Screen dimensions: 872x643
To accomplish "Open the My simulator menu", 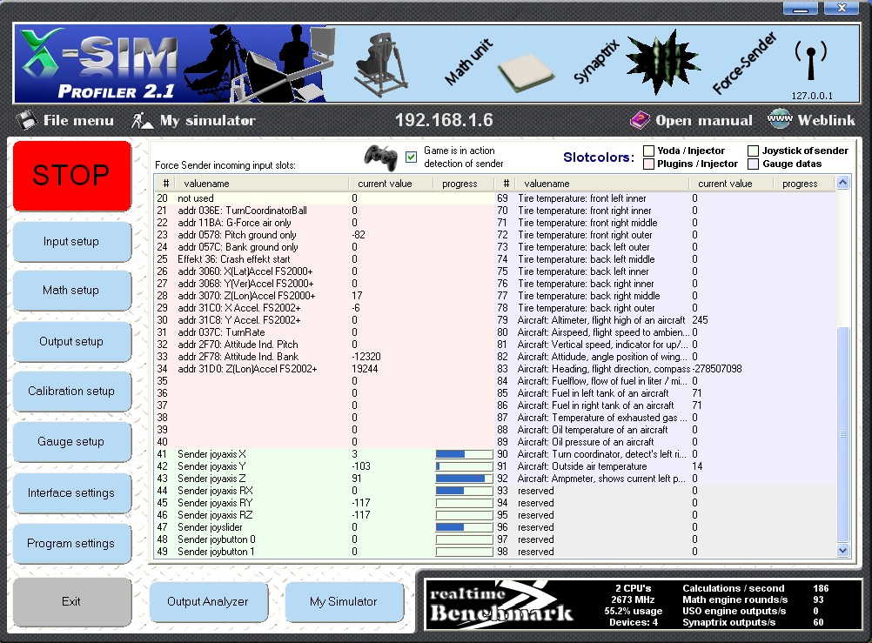I will 207,120.
